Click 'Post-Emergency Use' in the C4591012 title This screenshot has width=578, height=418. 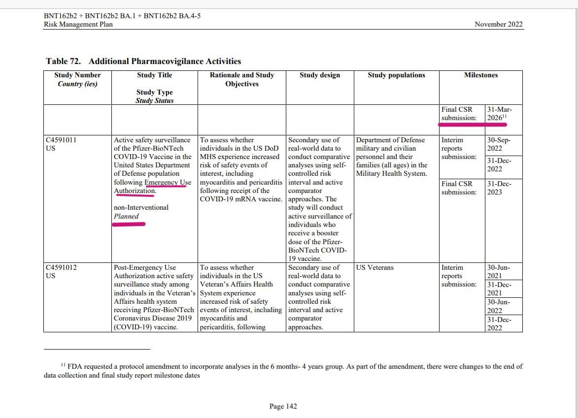(x=145, y=267)
